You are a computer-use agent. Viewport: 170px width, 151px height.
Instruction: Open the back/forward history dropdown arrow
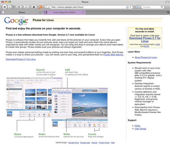click(x=13, y=7)
